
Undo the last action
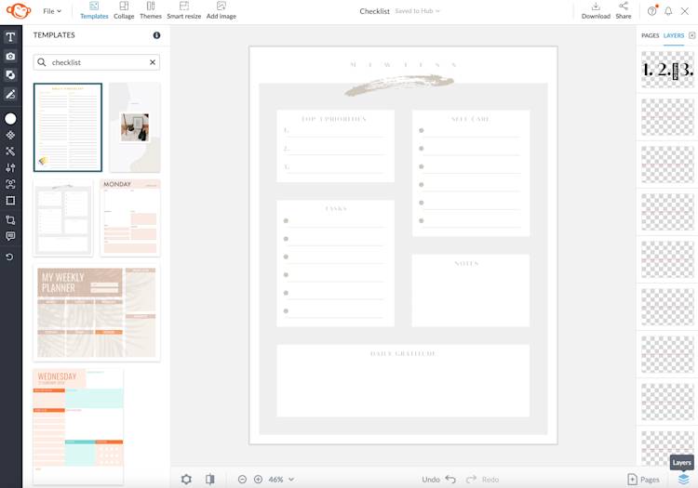(x=438, y=479)
